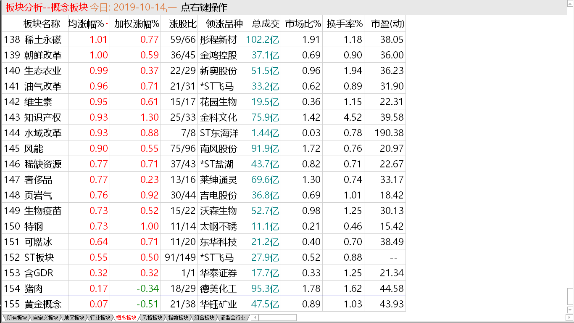Select the 概念板块 tab
The width and height of the screenshot is (574, 323).
pos(126,318)
